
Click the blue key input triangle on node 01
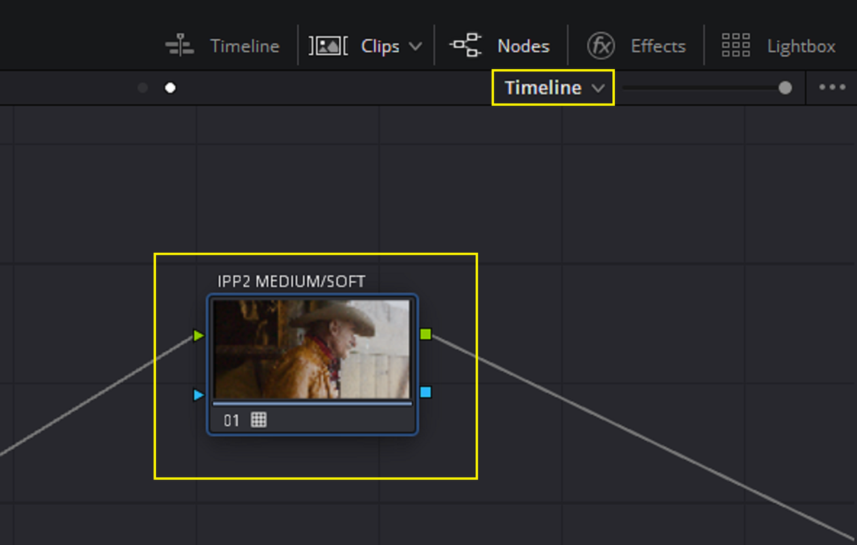198,394
